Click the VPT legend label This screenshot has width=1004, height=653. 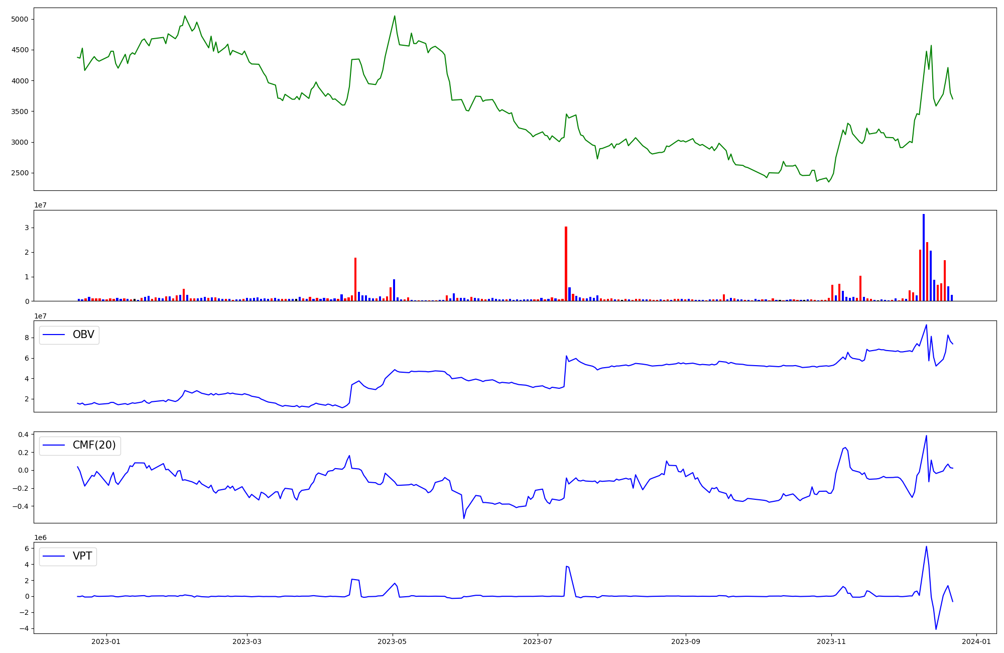[x=82, y=556]
